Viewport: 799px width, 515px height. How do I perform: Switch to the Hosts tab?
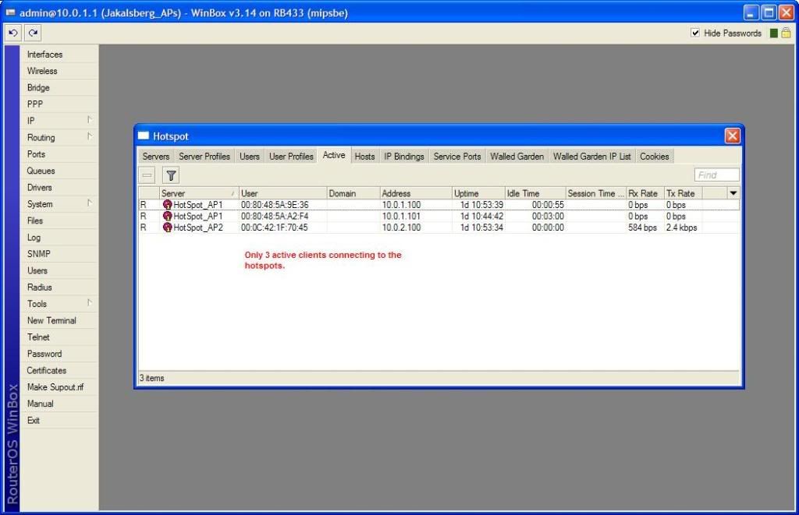click(364, 156)
